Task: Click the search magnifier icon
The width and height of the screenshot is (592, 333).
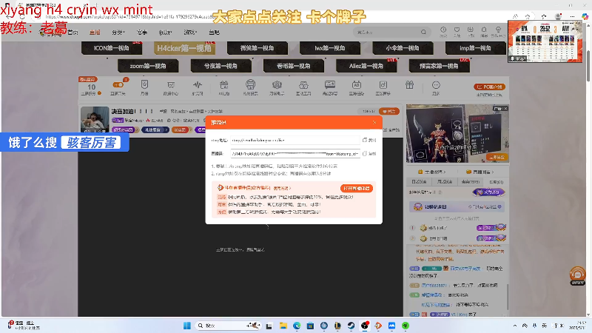Action: (423, 32)
